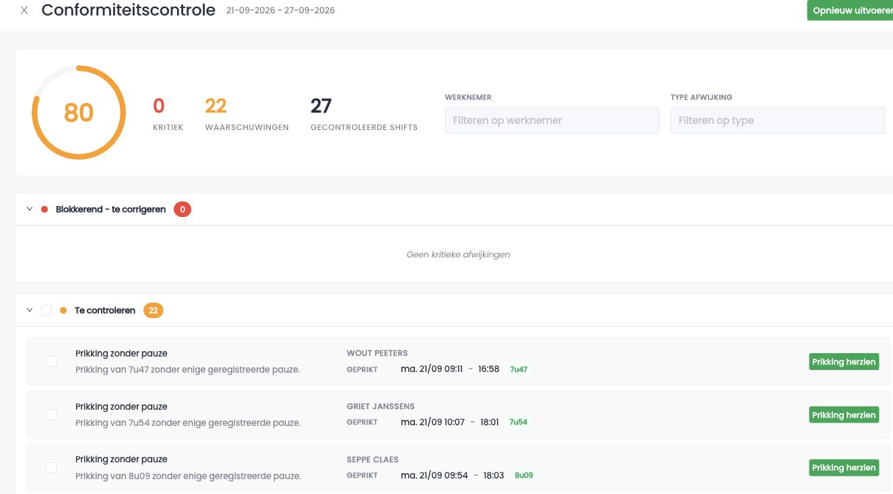This screenshot has width=893, height=494.
Task: Click the date range 21-09-2026 - 27-09-2026
Action: [x=280, y=11]
